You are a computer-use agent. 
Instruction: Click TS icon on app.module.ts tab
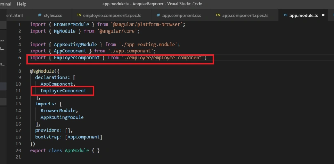coord(285,15)
